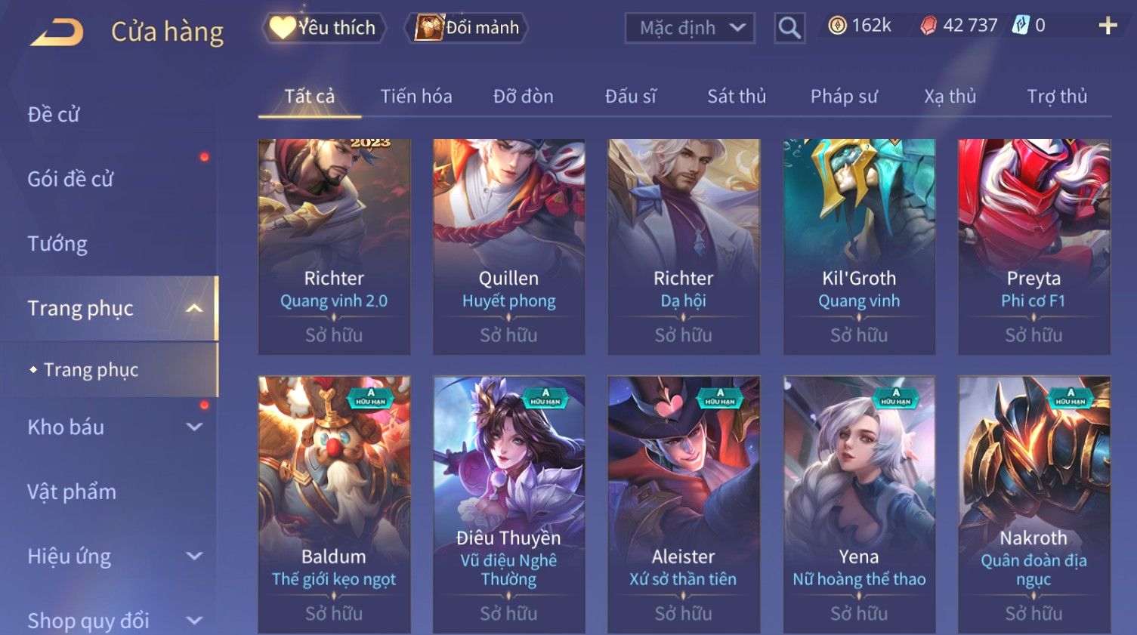Go to Gói đề cử section
This screenshot has width=1137, height=635.
pyautogui.click(x=70, y=179)
